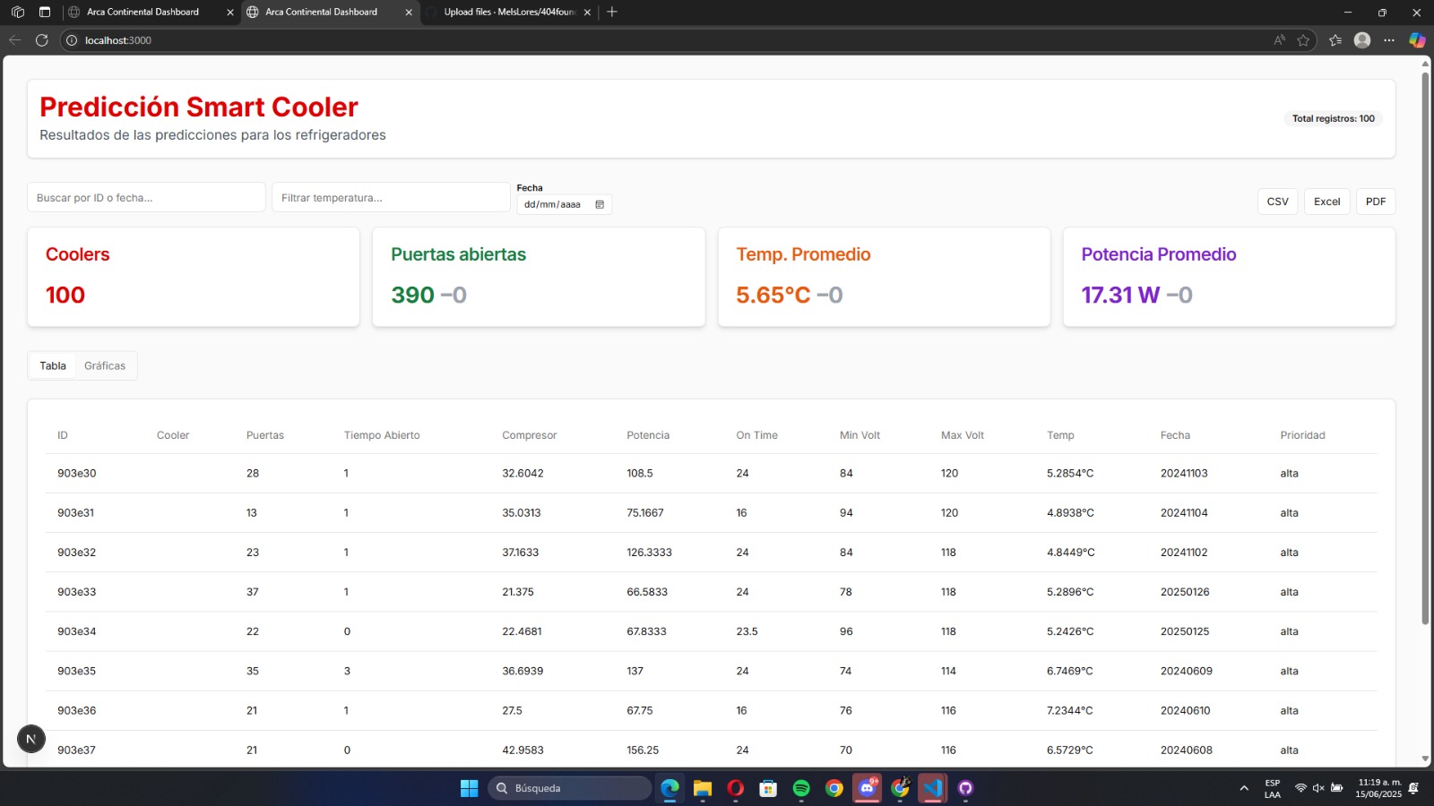
Task: Export data with the CSV button
Action: (1277, 201)
